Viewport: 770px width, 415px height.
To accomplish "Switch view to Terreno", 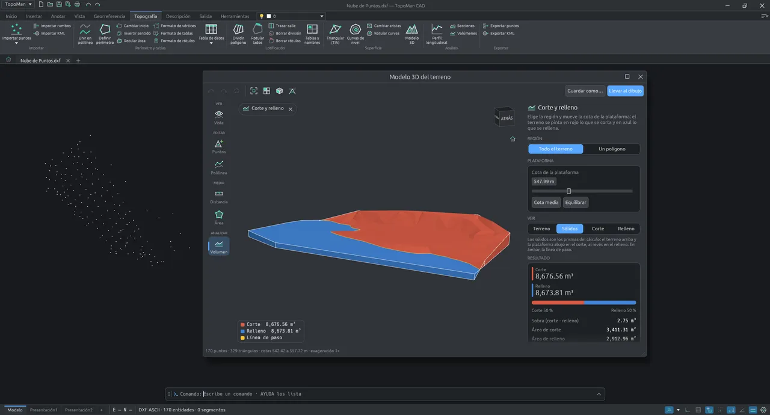I will [x=542, y=229].
